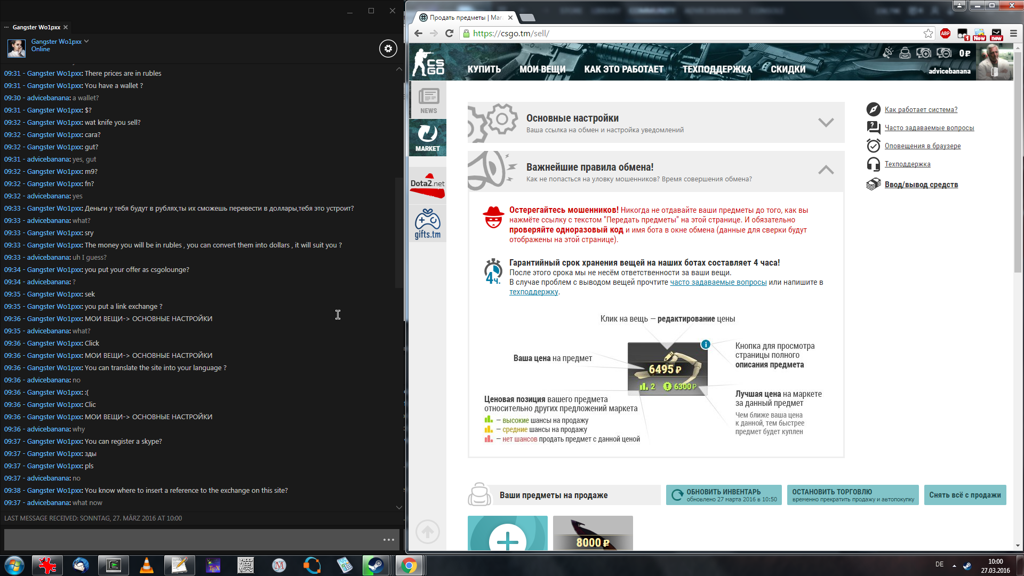Click the AdBlock Plus extension icon

point(945,34)
